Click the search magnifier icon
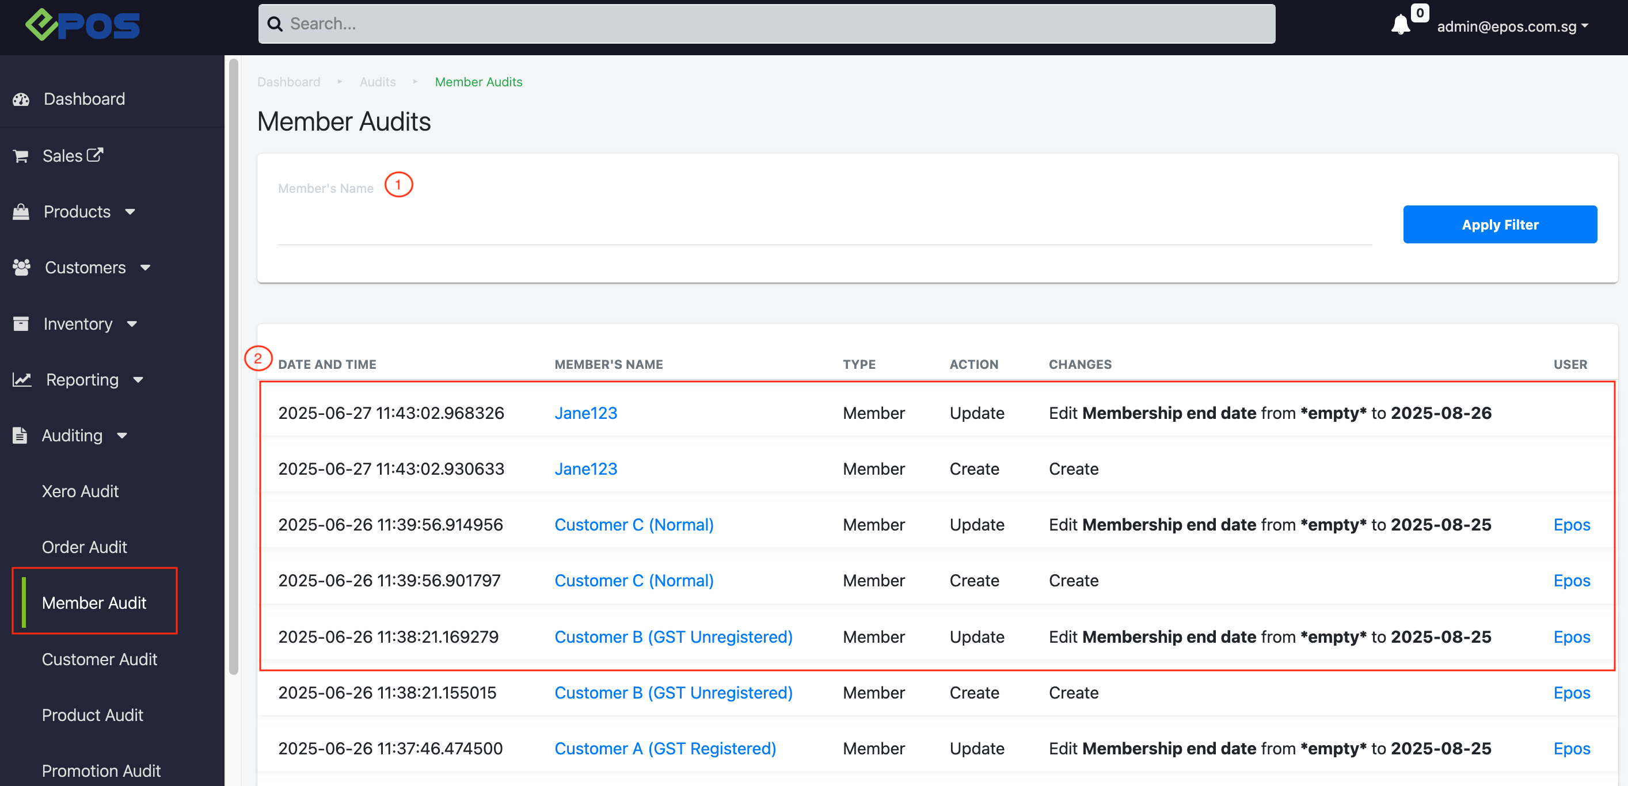 click(x=275, y=24)
